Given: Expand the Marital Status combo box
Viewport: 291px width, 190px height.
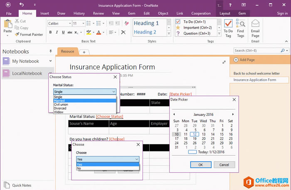Looking at the screenshot, I should (x=113, y=91).
